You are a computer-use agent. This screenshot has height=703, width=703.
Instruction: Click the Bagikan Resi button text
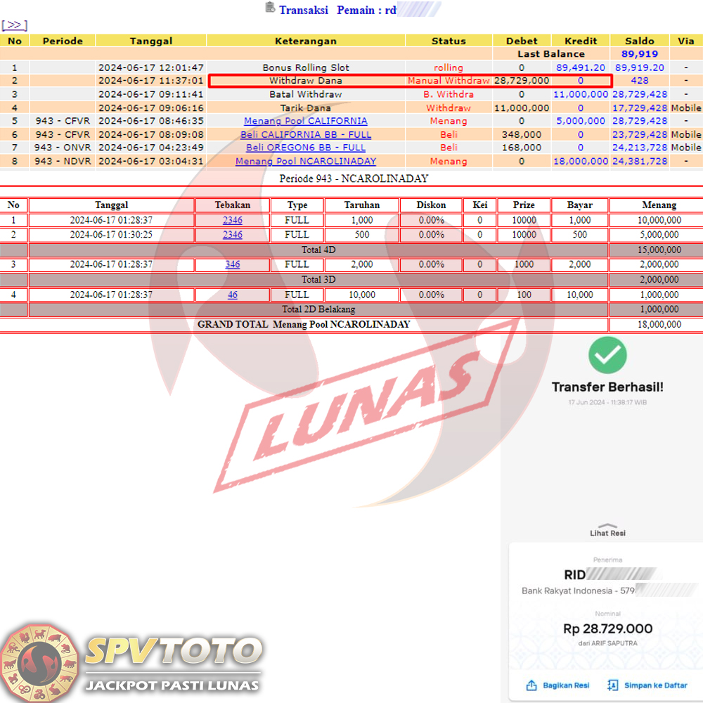566,685
